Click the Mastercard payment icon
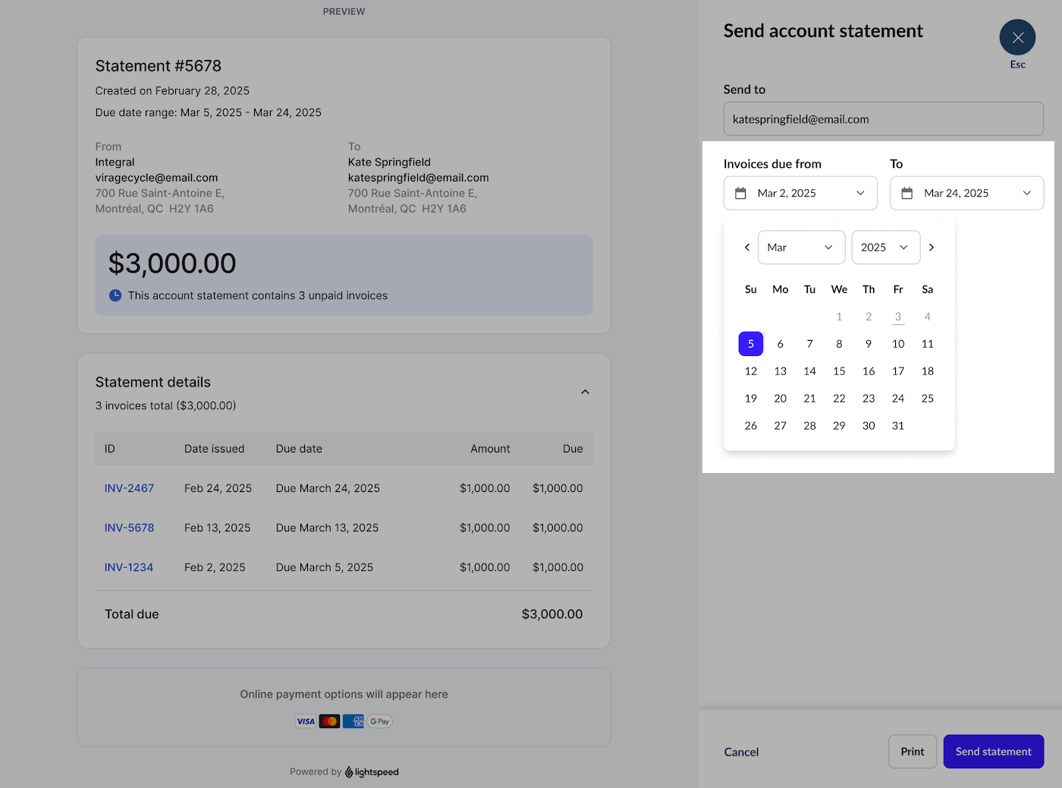1062x788 pixels. tap(329, 721)
